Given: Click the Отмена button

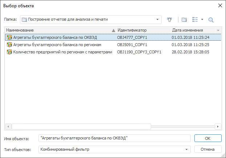Looking at the screenshot, I should point(208,149).
